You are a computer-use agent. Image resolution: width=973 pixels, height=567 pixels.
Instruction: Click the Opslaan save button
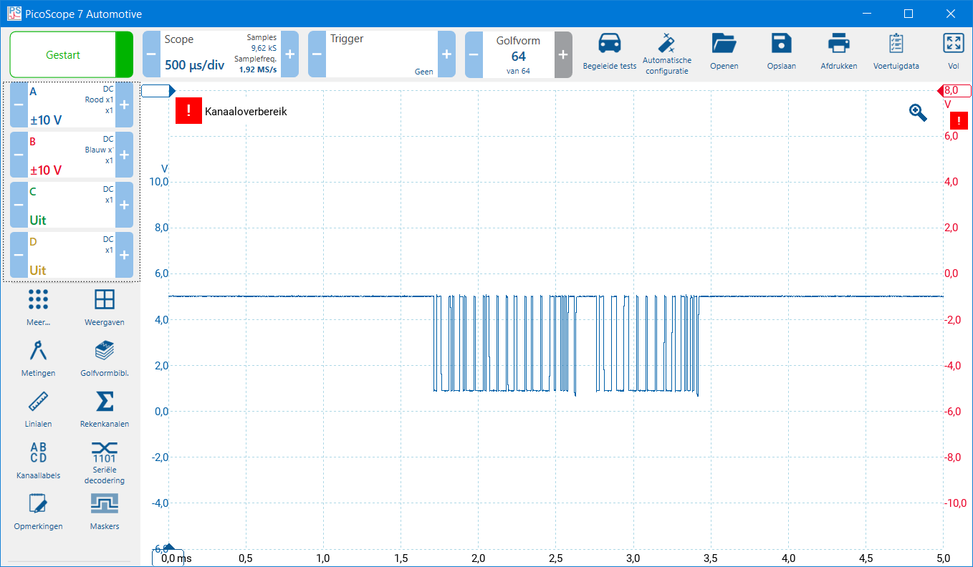click(x=781, y=45)
